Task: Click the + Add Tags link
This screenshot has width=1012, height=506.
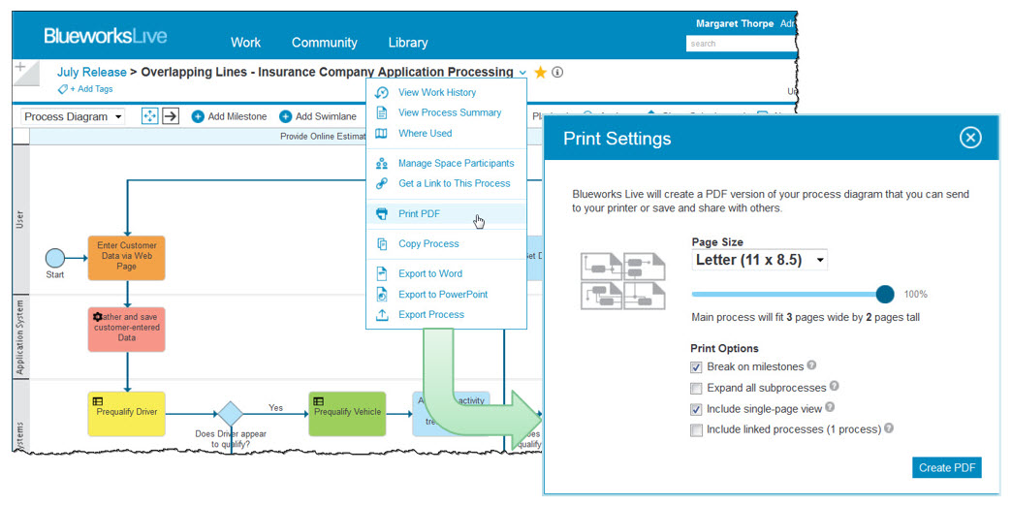Action: coord(91,89)
